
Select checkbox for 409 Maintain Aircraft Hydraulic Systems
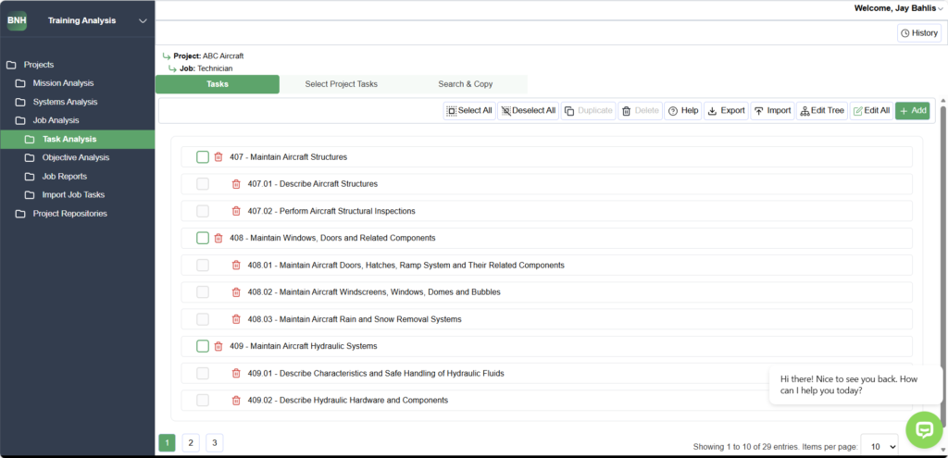203,346
